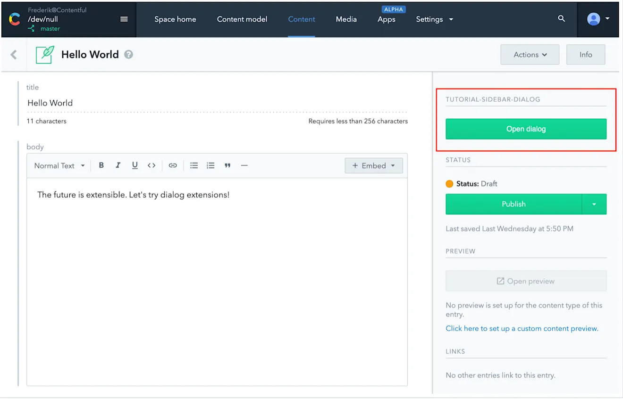Click the search magnifier icon

point(561,19)
